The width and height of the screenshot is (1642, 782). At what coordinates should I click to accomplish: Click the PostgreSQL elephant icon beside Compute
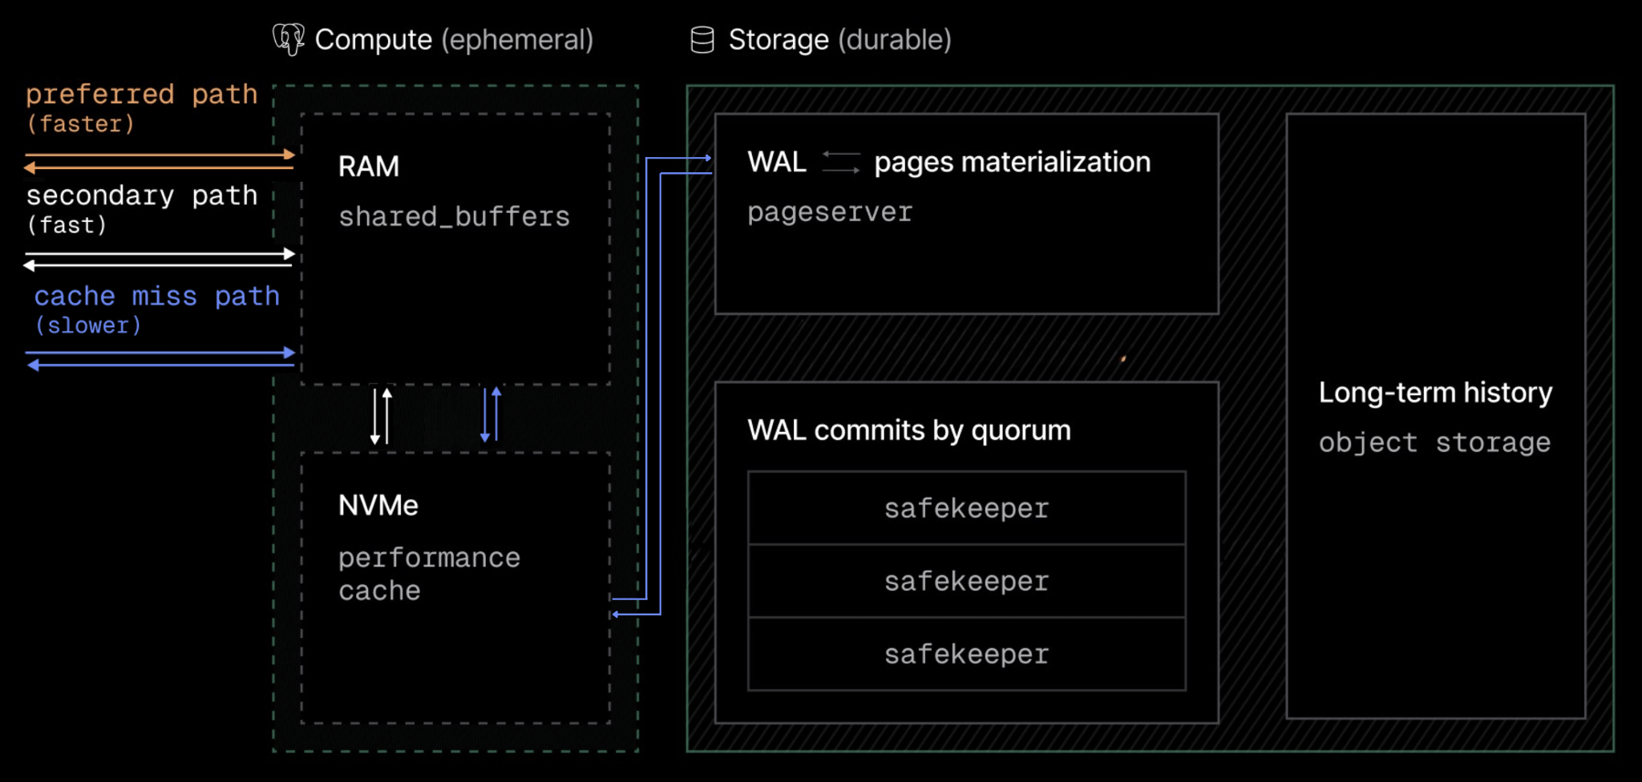click(289, 39)
